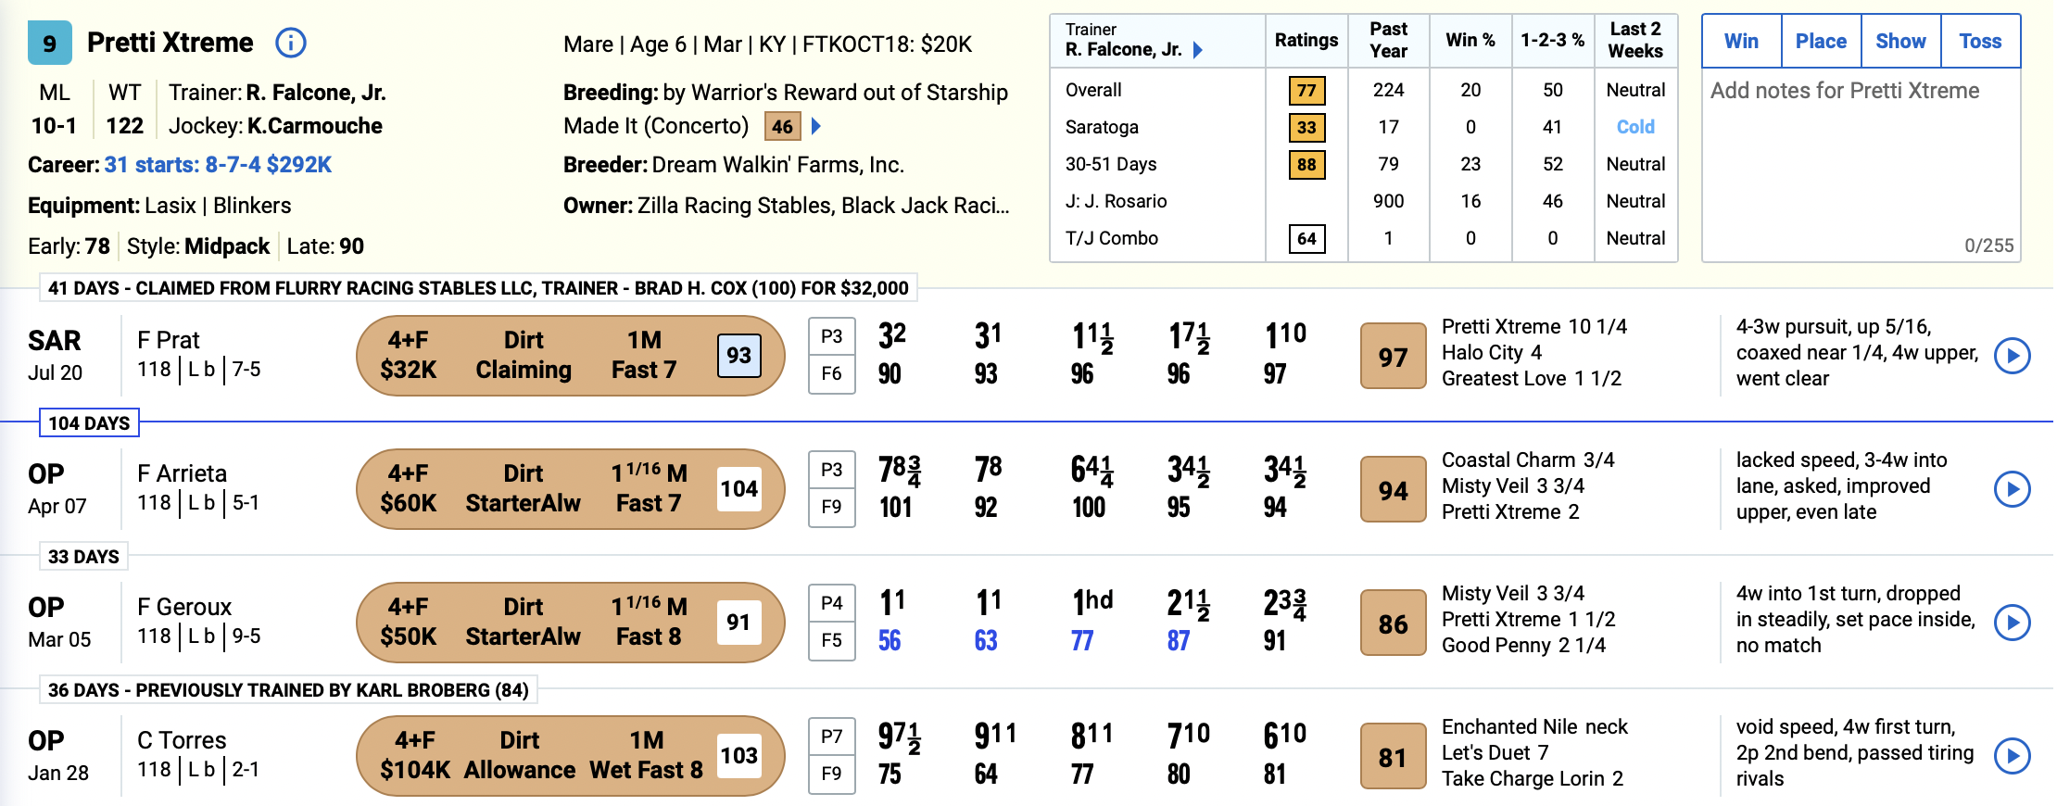
Task: Play replay for the Mar 05 OP race
Action: [x=2012, y=623]
